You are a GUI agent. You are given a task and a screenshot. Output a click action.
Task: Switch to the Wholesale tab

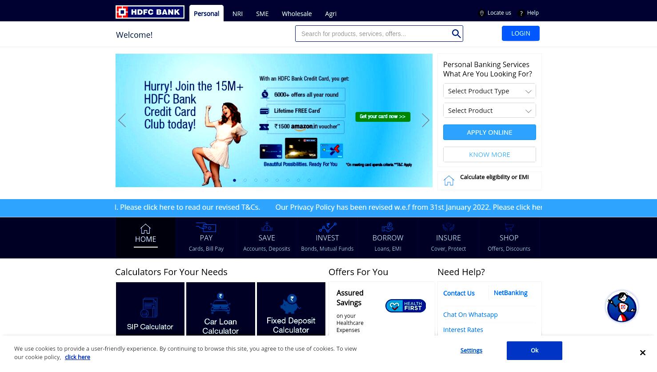pos(296,14)
